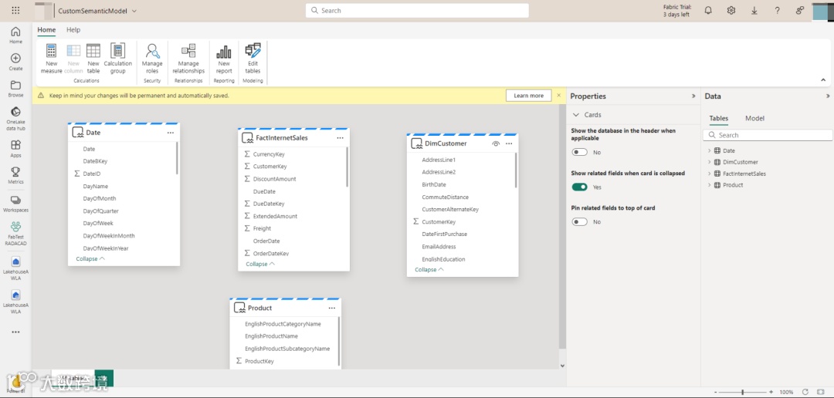Collapse the Properties pane

[x=693, y=96]
